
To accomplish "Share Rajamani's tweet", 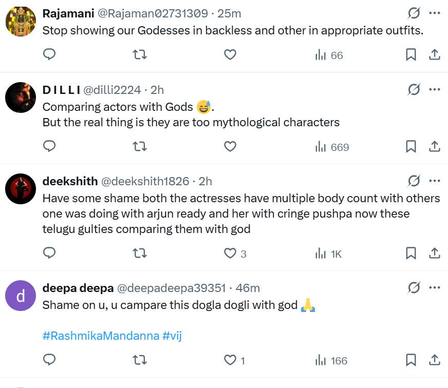I will tap(434, 55).
